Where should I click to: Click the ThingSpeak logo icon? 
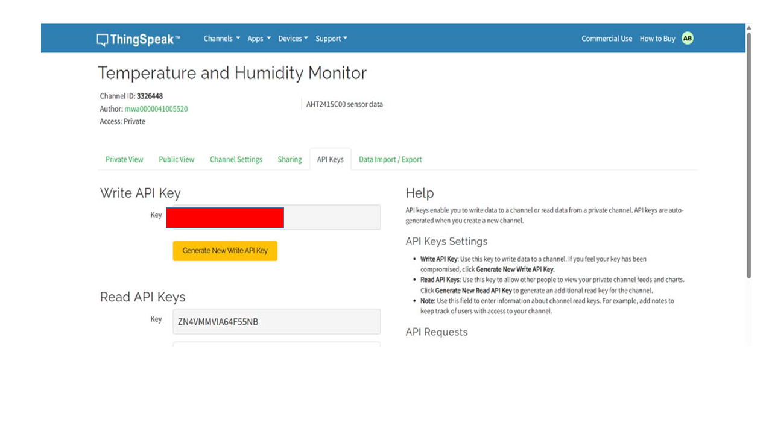(103, 40)
